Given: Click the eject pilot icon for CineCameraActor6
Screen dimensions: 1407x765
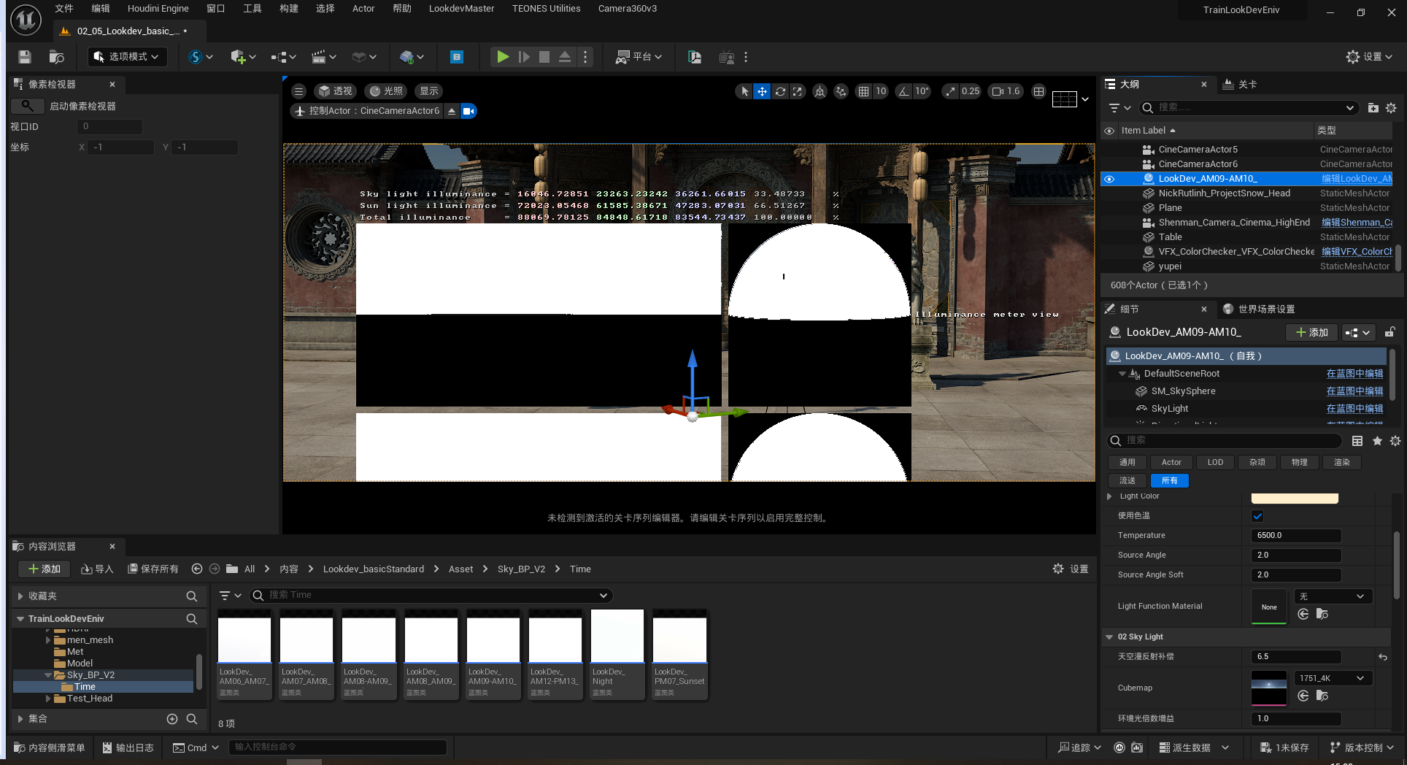Looking at the screenshot, I should pyautogui.click(x=452, y=111).
